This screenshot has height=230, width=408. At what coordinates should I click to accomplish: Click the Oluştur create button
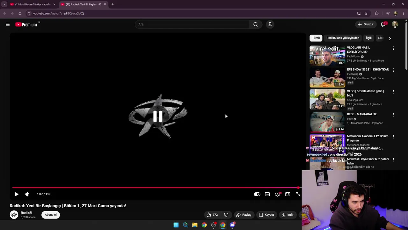coord(365,24)
